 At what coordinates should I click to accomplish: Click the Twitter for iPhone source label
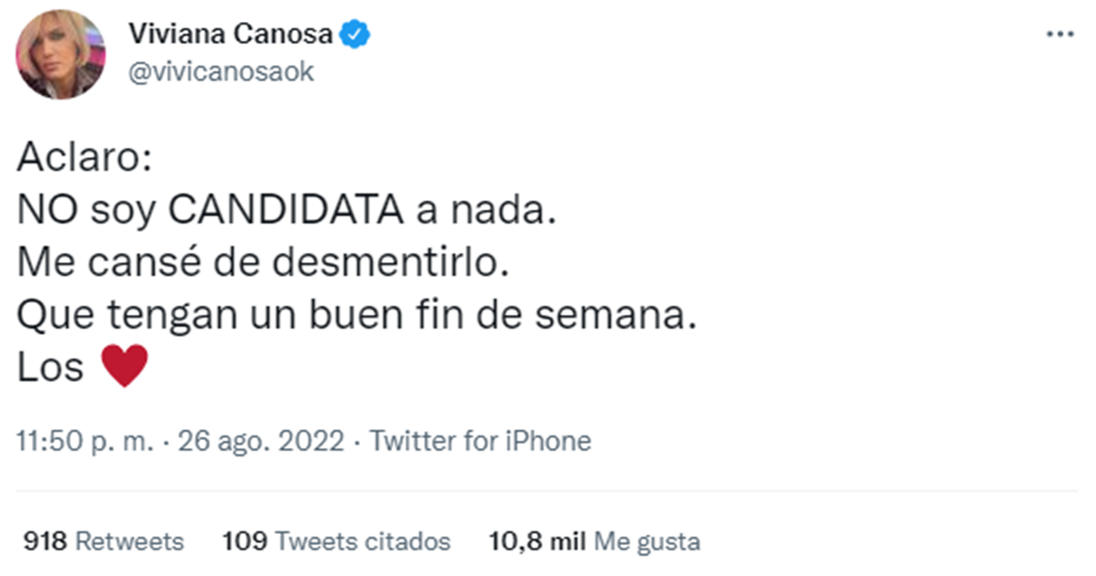pyautogui.click(x=479, y=441)
